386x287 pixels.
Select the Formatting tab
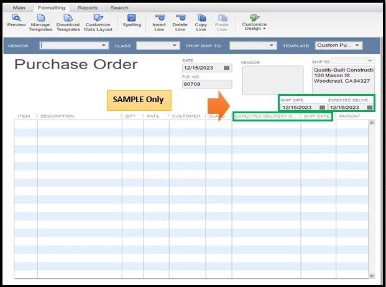click(52, 7)
